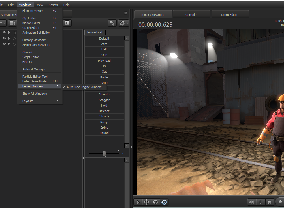
Task: Start recording with the round record button
Action: tap(280, 202)
